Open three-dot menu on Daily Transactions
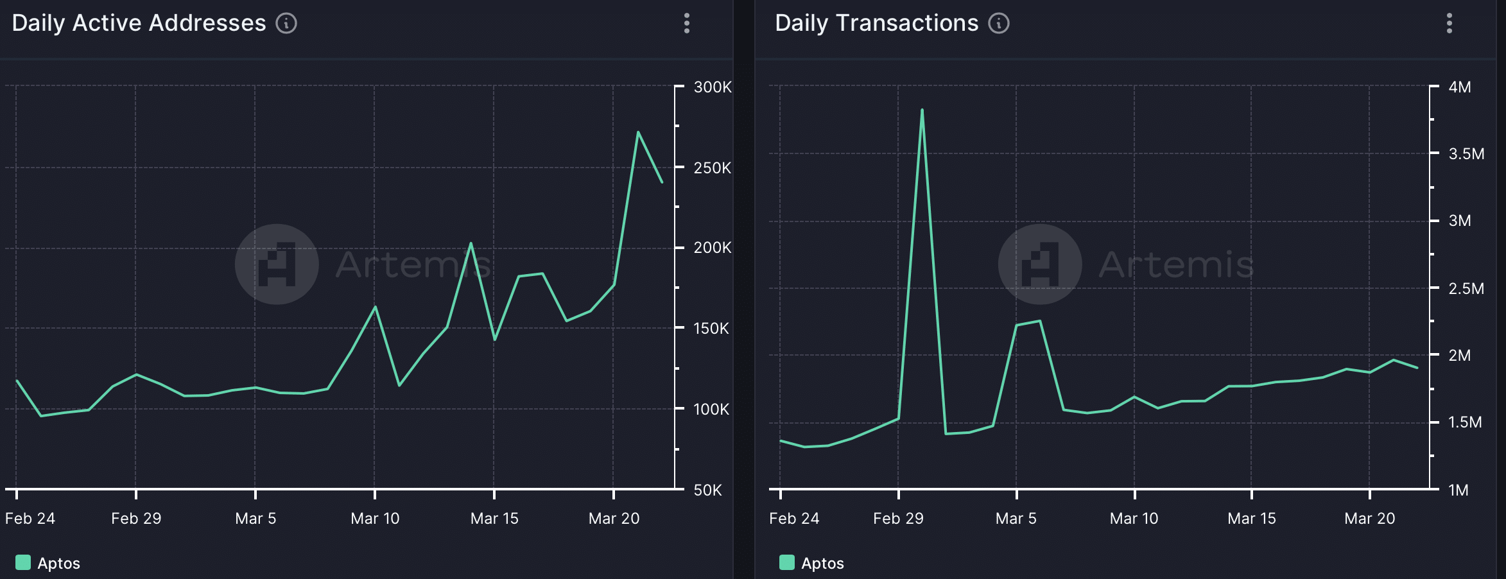 [1450, 24]
